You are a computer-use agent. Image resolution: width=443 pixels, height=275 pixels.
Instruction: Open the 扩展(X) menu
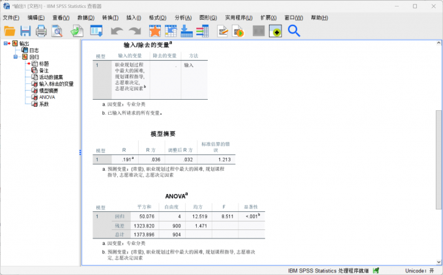(x=268, y=18)
